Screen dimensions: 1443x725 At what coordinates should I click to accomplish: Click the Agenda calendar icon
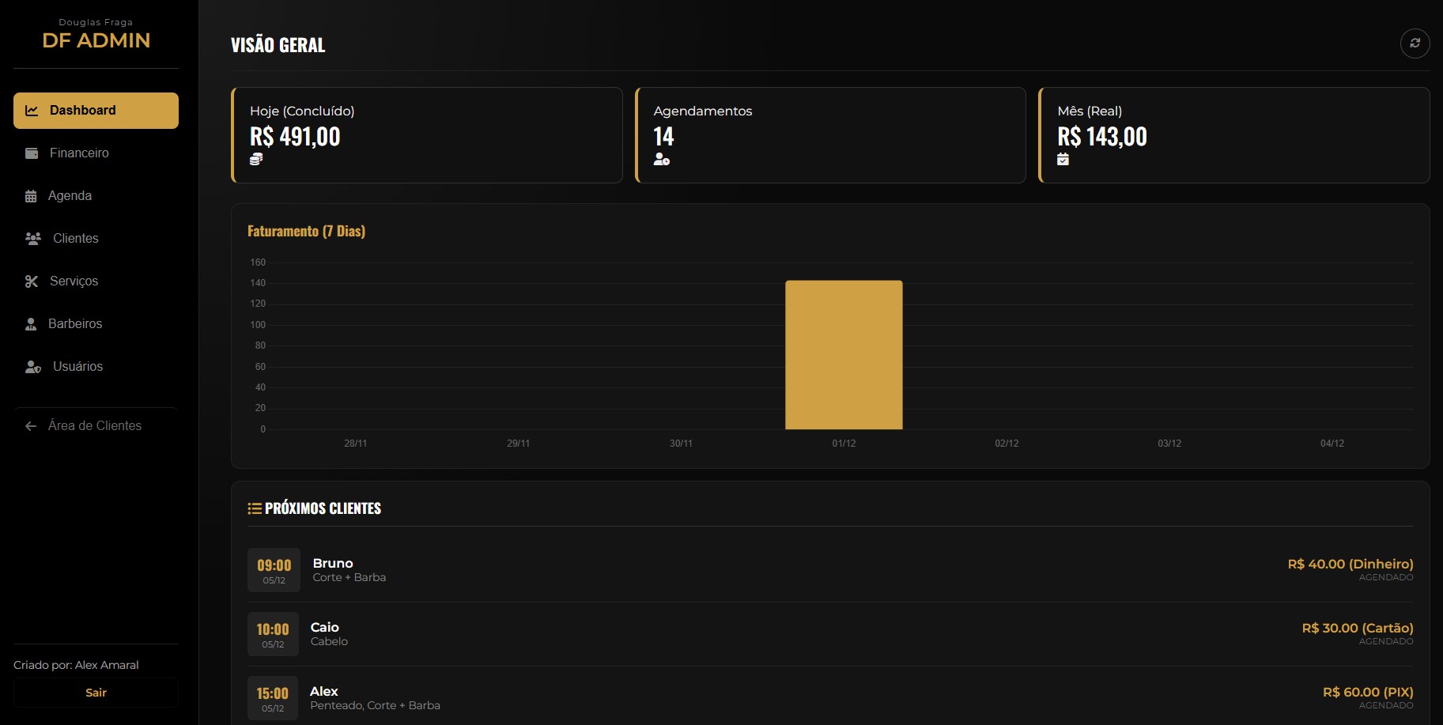(31, 196)
